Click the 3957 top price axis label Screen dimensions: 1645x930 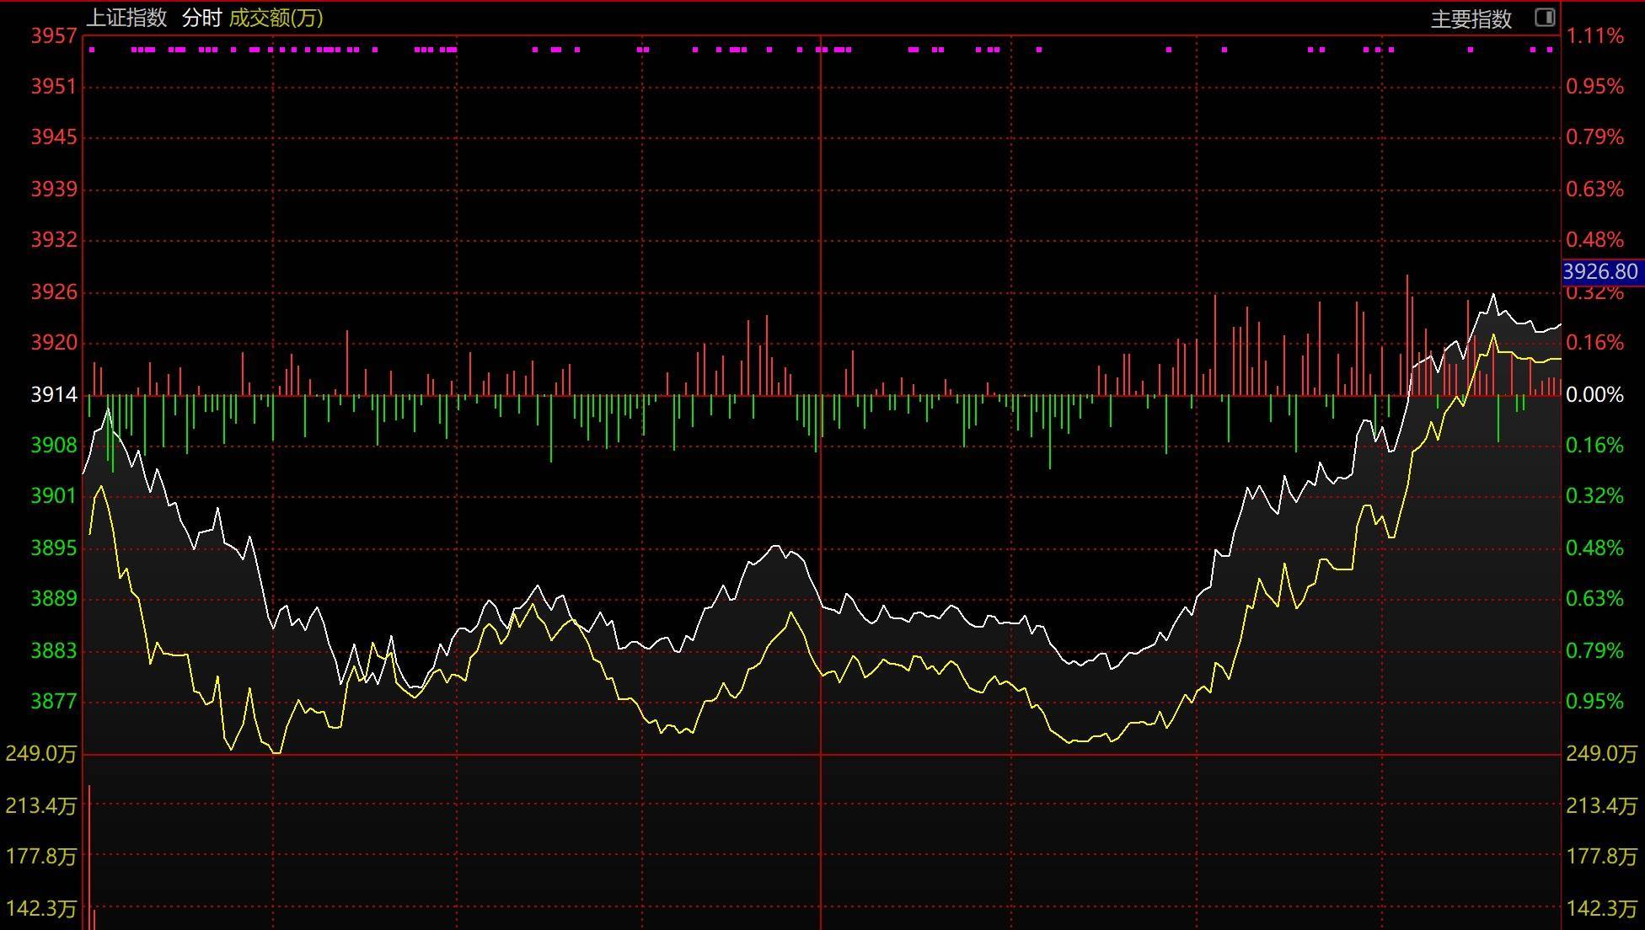(x=54, y=35)
